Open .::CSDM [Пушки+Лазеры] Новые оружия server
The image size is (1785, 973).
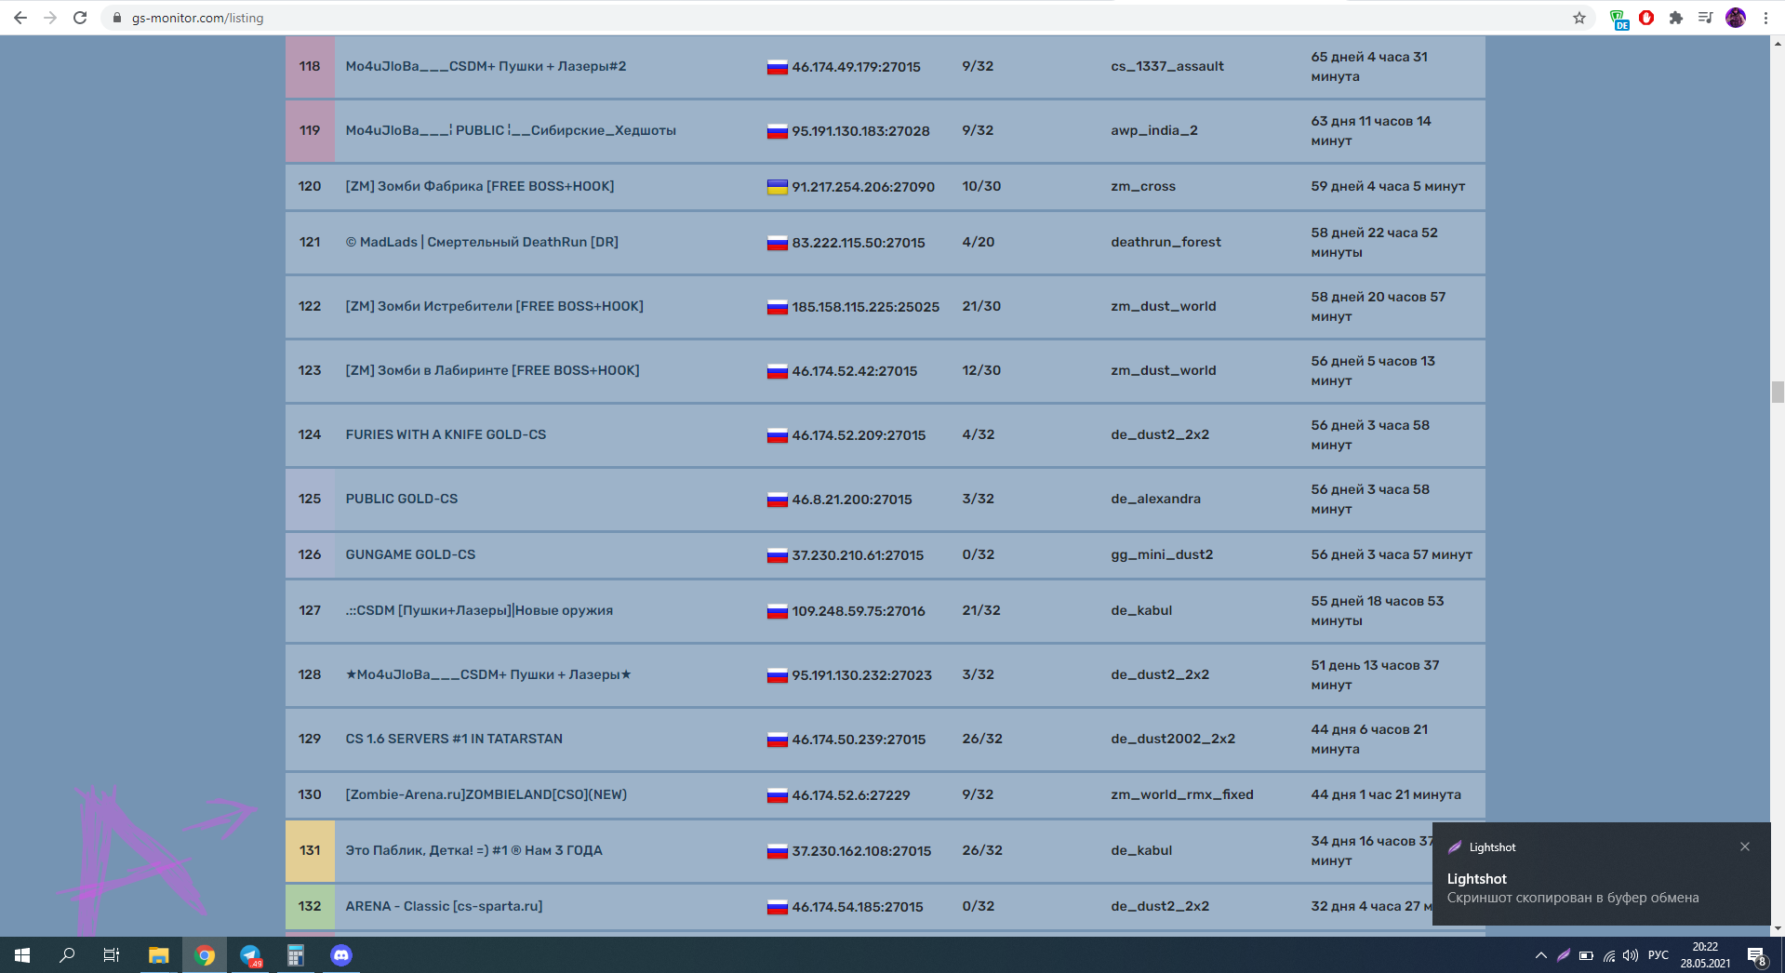coord(479,610)
